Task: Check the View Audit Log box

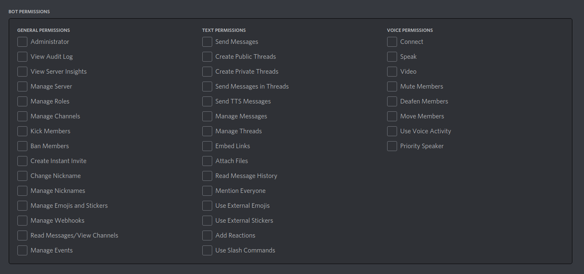Action: point(22,56)
